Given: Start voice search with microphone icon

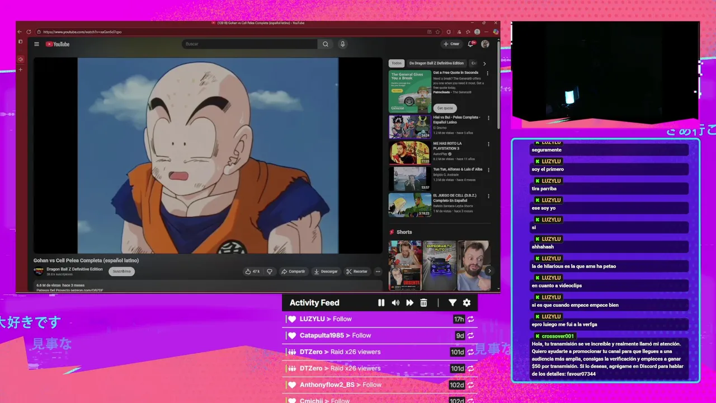Looking at the screenshot, I should click(343, 44).
